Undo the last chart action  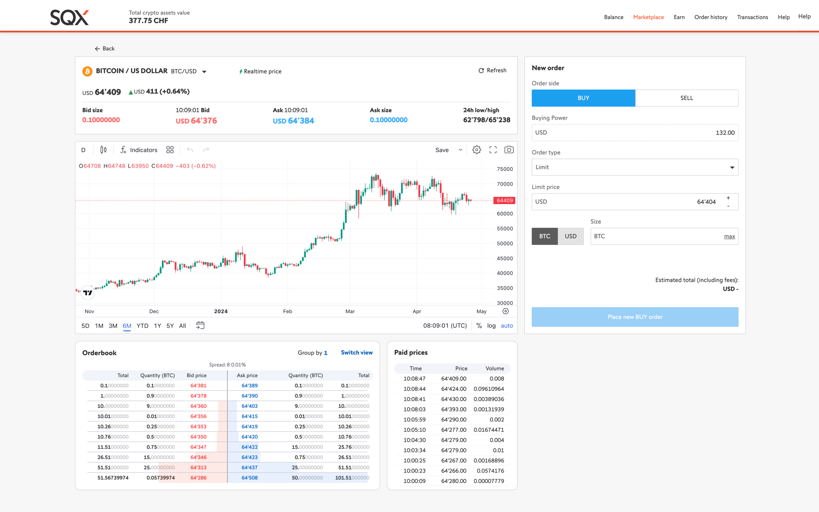[x=190, y=150]
